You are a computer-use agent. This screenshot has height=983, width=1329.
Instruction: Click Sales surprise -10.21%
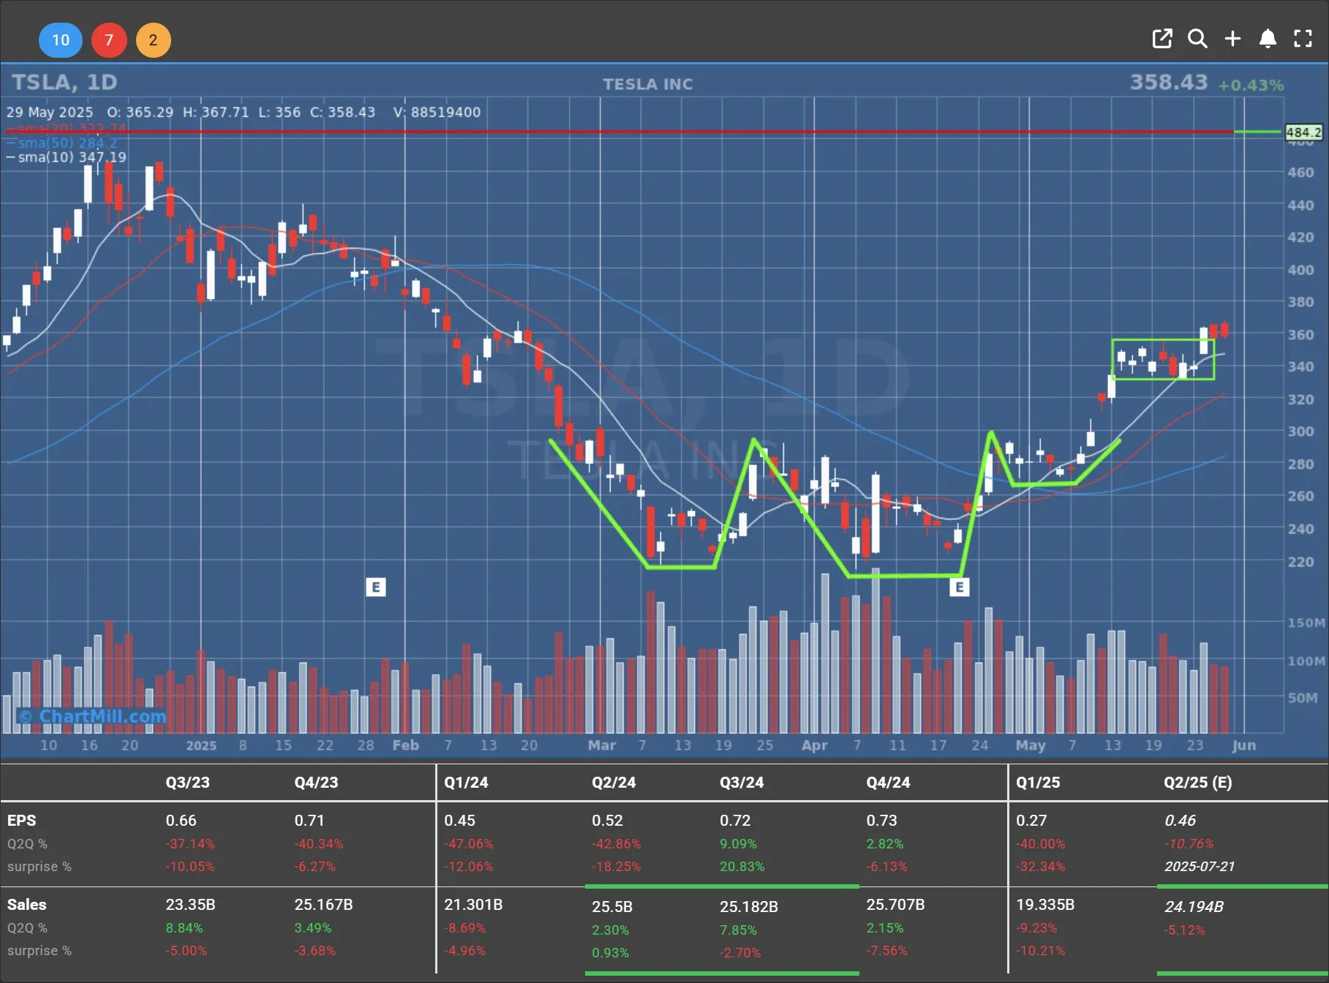coord(1040,950)
